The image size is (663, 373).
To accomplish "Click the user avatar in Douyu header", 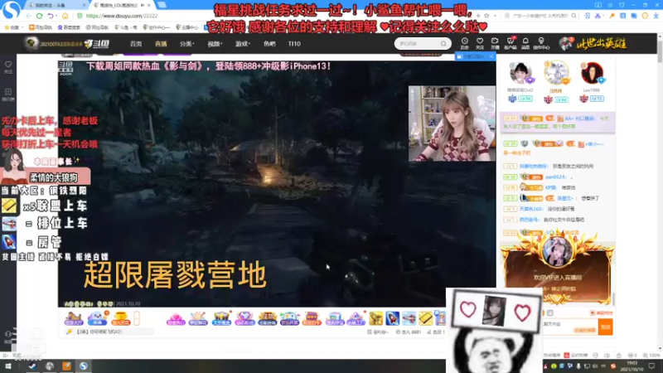I will coord(565,43).
